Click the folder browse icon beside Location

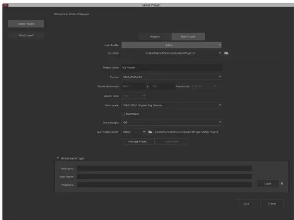pos(226,53)
